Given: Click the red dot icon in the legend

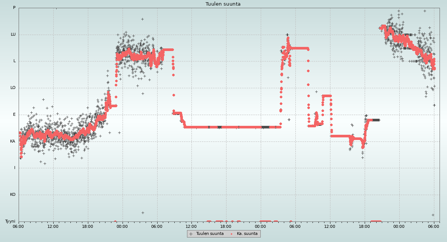Looking at the screenshot, I should click(x=231, y=234).
